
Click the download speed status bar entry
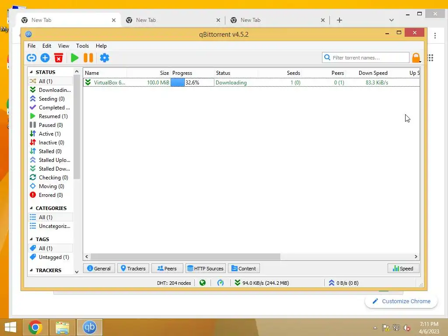tap(262, 283)
